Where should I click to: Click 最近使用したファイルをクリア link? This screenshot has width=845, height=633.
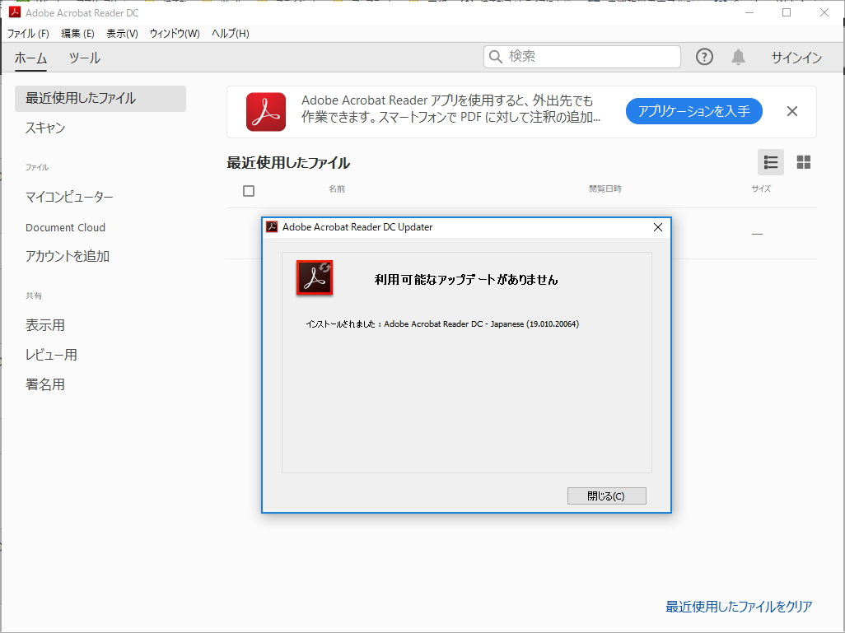click(737, 604)
